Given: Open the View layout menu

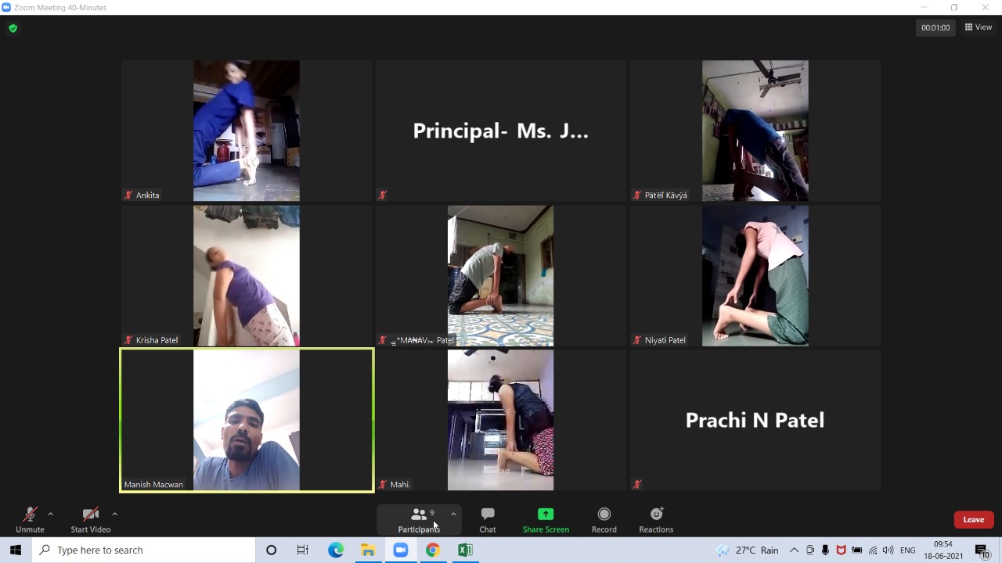Looking at the screenshot, I should pos(979,27).
